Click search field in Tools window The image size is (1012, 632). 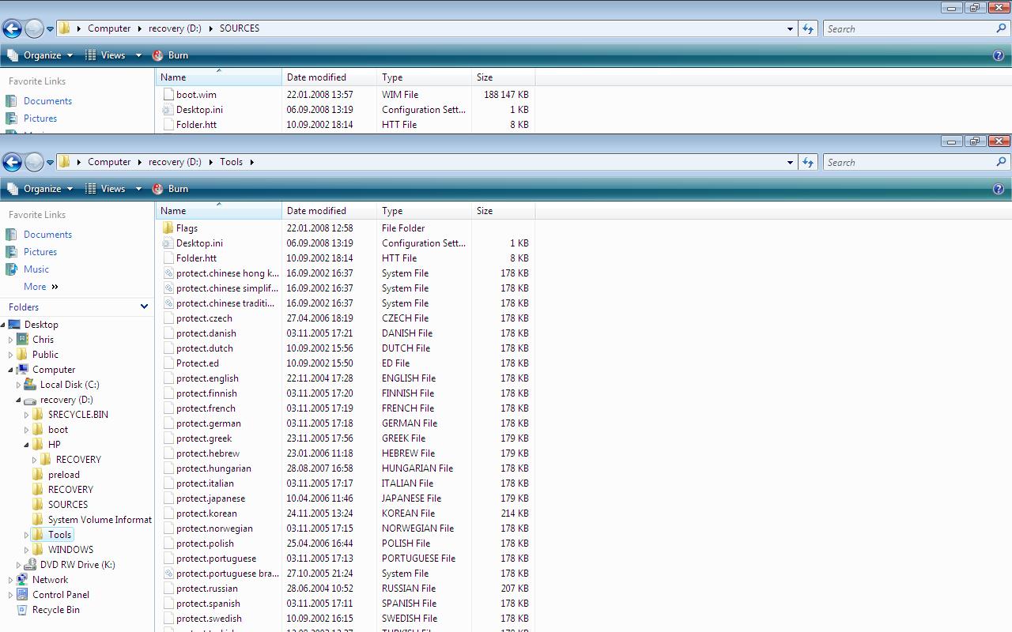909,162
